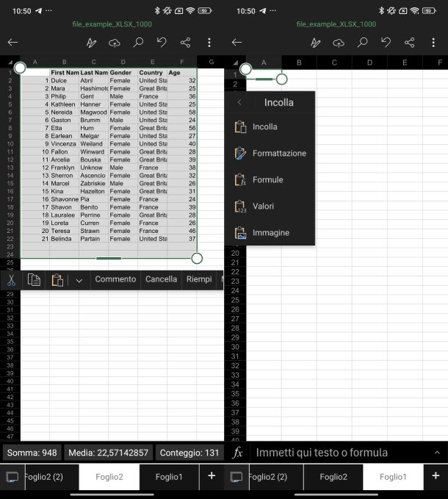Tap cloud upload icon on left screen
Screen dimensions: 448x499
click(x=115, y=43)
